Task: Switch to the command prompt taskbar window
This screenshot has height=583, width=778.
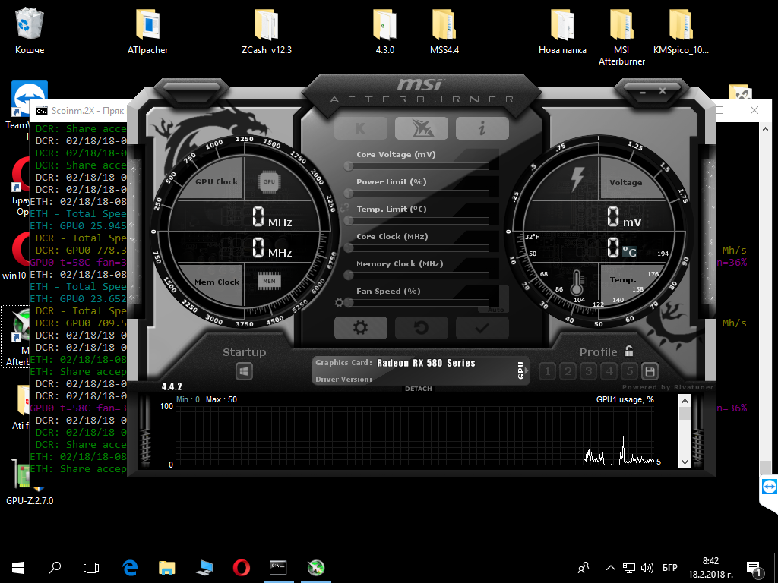Action: 278,568
